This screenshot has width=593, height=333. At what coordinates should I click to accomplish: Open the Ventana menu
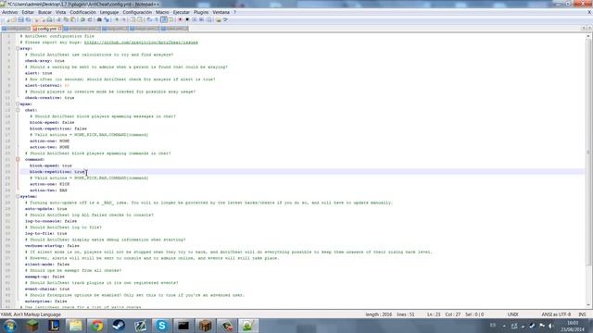(x=221, y=12)
